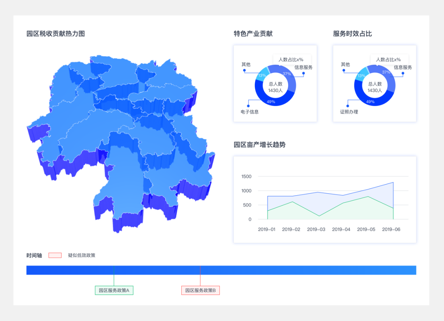Click the 其他 legend dot in 特色产业贡献
Screen dimensions: 444x321
click(x=244, y=70)
